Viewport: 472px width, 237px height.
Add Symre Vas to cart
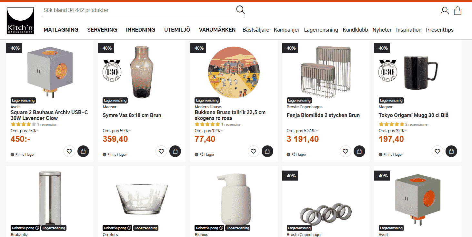175,151
